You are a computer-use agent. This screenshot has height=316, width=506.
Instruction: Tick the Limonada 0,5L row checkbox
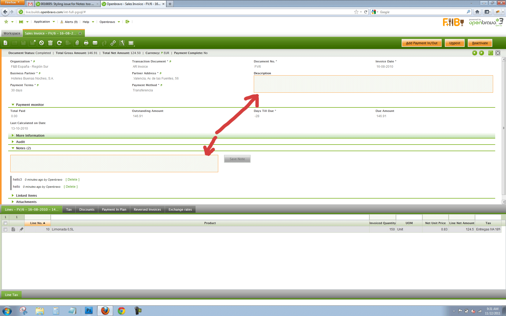point(5,229)
